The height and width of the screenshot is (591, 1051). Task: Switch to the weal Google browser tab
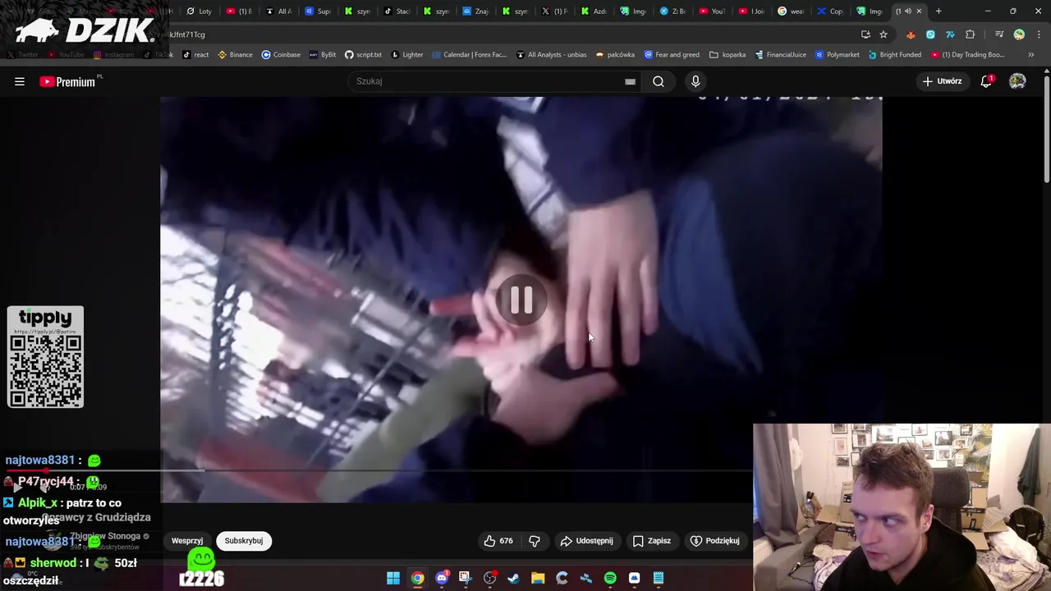(791, 11)
